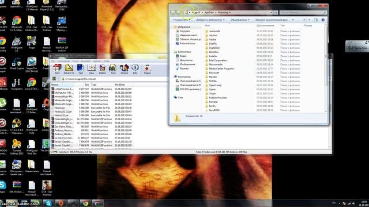Open Explorer address bar history dropdown
369x207 pixels.
[x=271, y=13]
